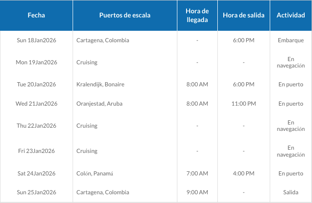Viewport: 312px width, 203px height.
Task: Click the Salida activity cell
Action: tap(291, 192)
